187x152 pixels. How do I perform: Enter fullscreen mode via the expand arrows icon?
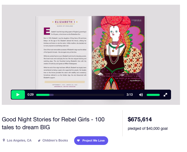point(165,95)
